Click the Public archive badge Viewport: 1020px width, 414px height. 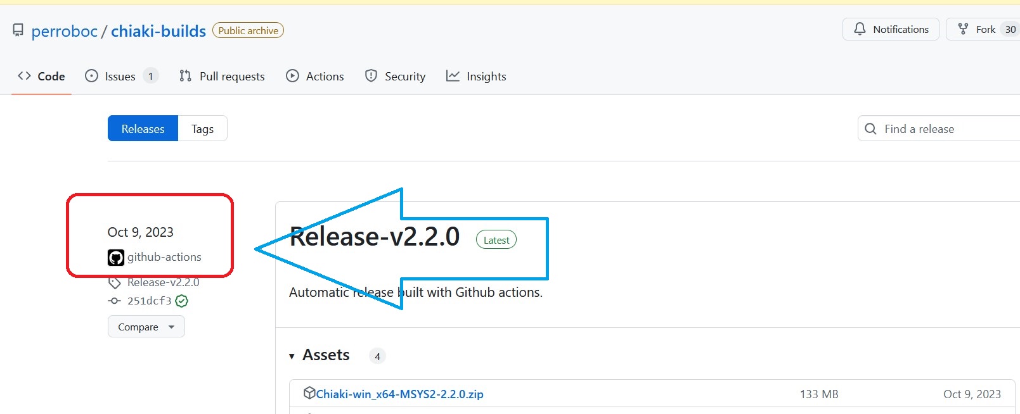248,30
